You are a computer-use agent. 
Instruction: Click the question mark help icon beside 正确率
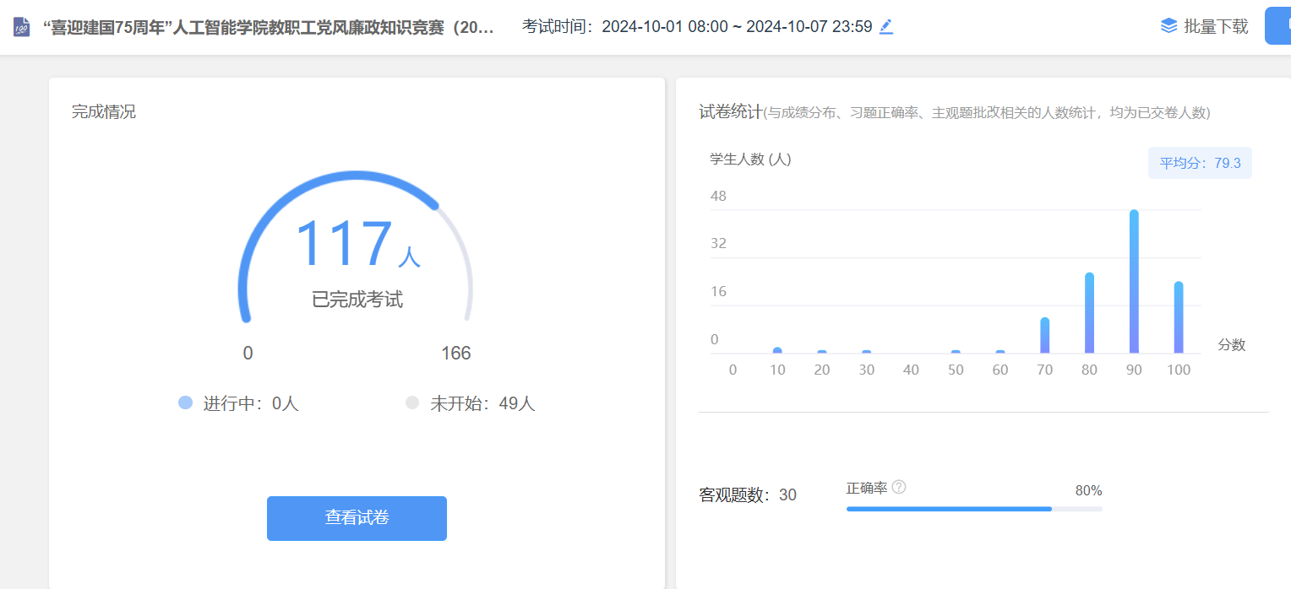point(899,487)
